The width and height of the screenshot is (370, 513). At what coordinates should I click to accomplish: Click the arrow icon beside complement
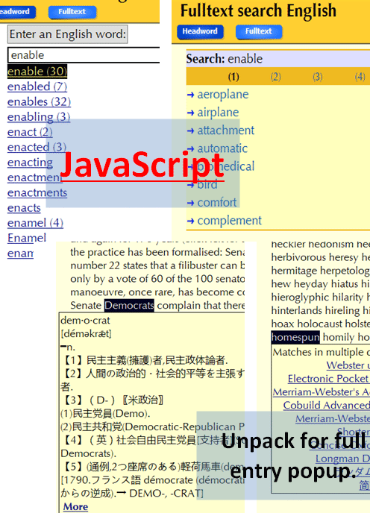pos(190,221)
